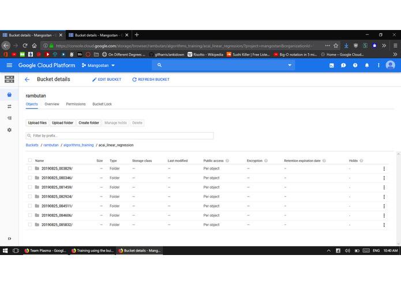The width and height of the screenshot is (401, 285).
Task: Check the box for 20190825_084511 folder
Action: (x=30, y=206)
